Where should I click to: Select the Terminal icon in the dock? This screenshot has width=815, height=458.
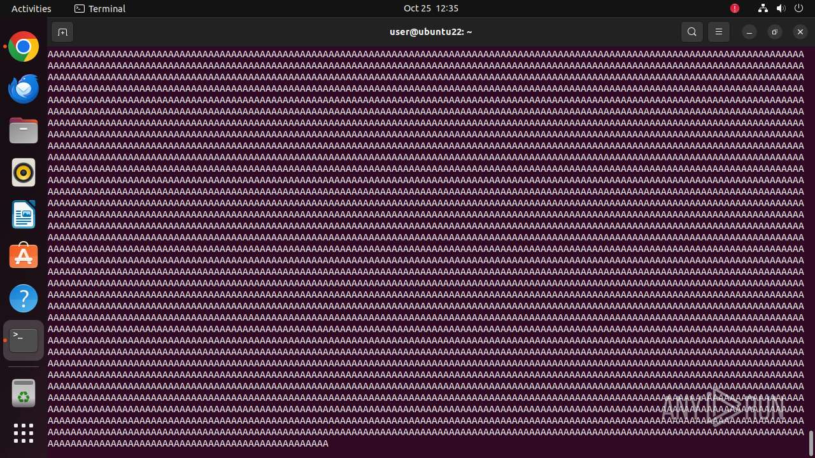tap(24, 340)
